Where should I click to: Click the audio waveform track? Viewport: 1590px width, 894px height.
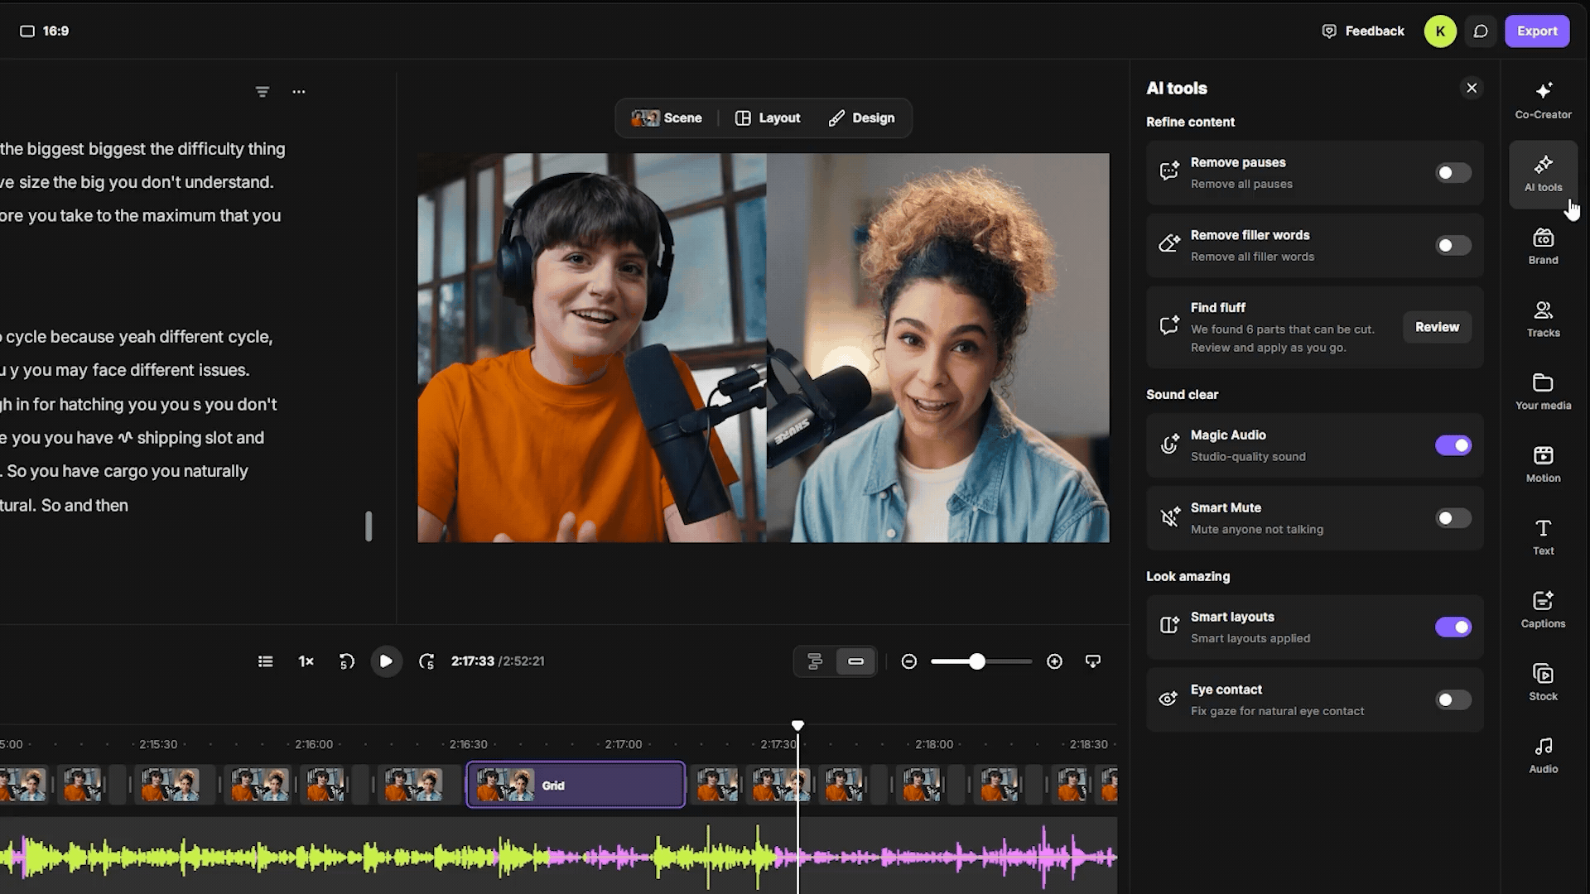coord(558,857)
